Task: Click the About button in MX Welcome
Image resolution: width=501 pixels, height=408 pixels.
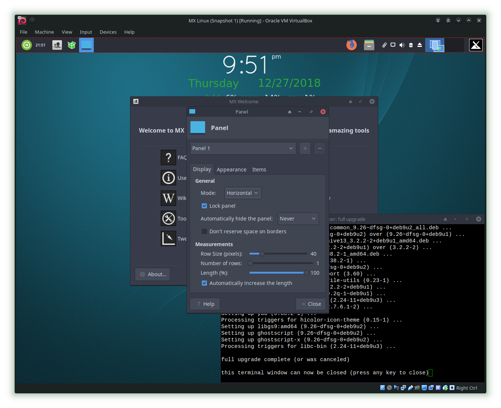Action: (152, 274)
